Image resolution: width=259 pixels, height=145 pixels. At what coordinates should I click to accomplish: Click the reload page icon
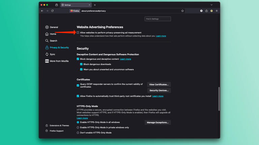coord(52,11)
